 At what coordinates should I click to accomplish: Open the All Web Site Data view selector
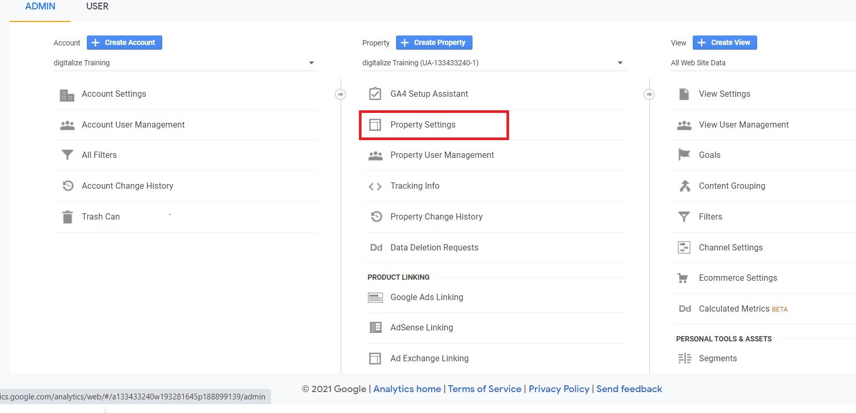point(763,63)
